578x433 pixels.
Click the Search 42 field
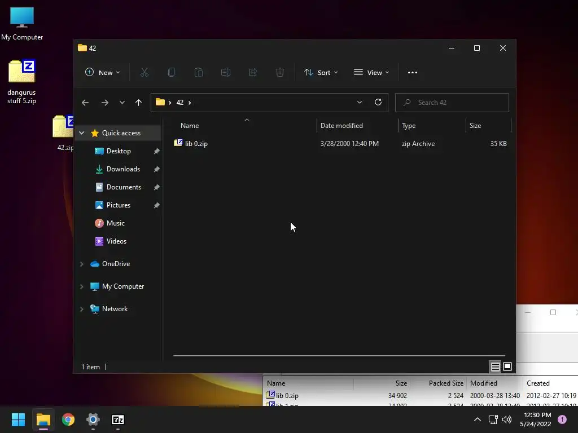(x=452, y=103)
